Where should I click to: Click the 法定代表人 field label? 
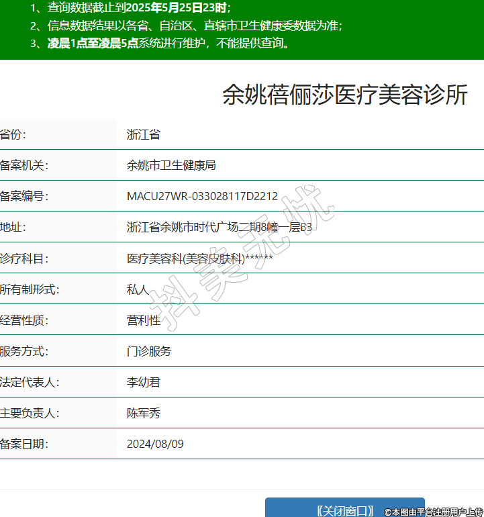[30, 382]
